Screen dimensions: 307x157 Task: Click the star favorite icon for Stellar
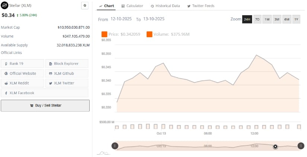coord(85,6)
